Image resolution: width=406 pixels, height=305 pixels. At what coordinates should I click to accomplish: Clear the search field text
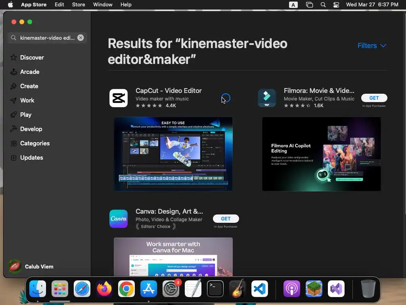pyautogui.click(x=80, y=38)
